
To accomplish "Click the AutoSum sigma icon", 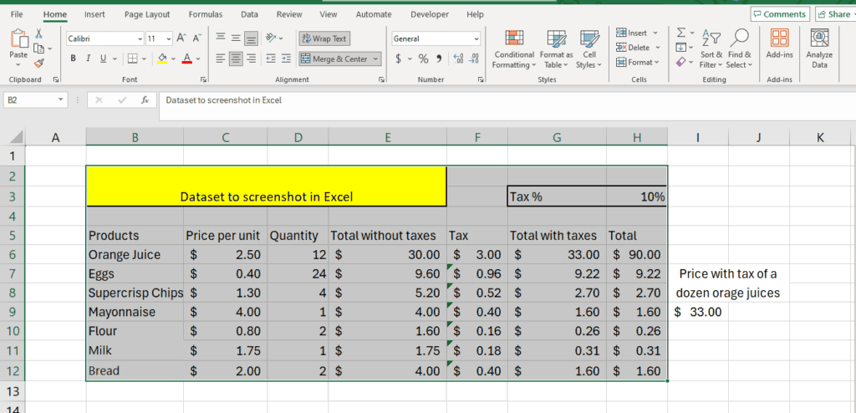I will click(680, 33).
